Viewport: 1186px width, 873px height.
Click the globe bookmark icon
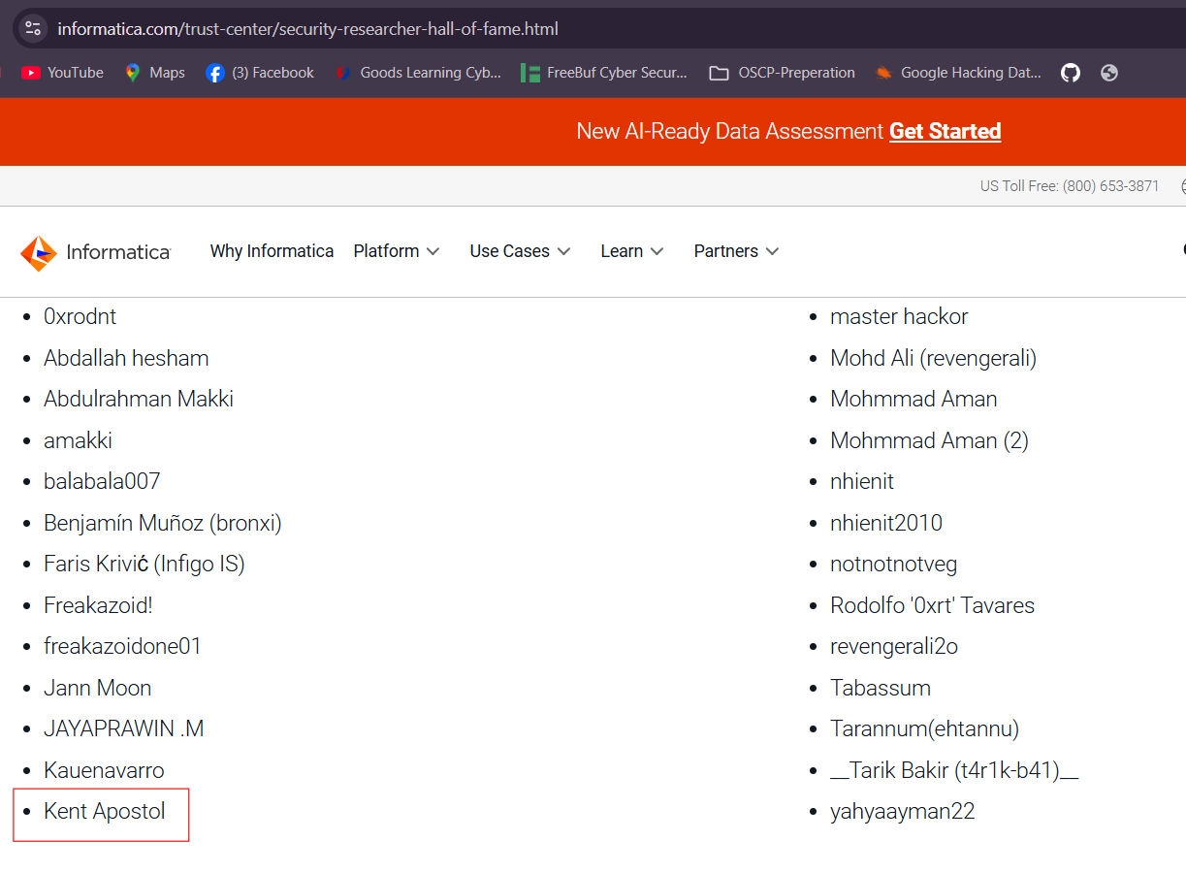(x=1109, y=73)
